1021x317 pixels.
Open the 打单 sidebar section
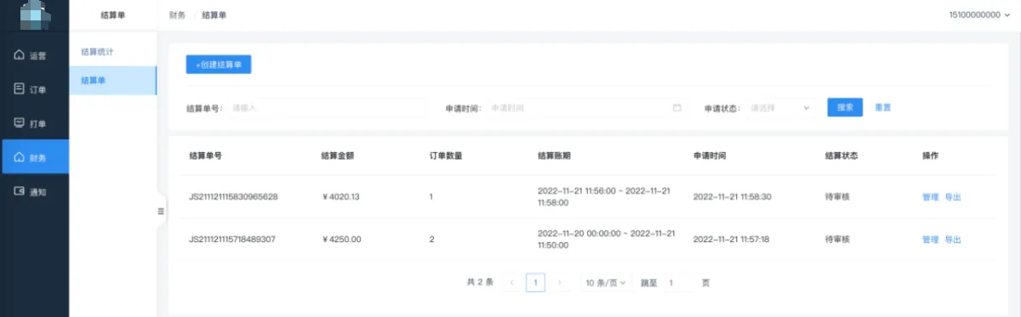[x=34, y=123]
